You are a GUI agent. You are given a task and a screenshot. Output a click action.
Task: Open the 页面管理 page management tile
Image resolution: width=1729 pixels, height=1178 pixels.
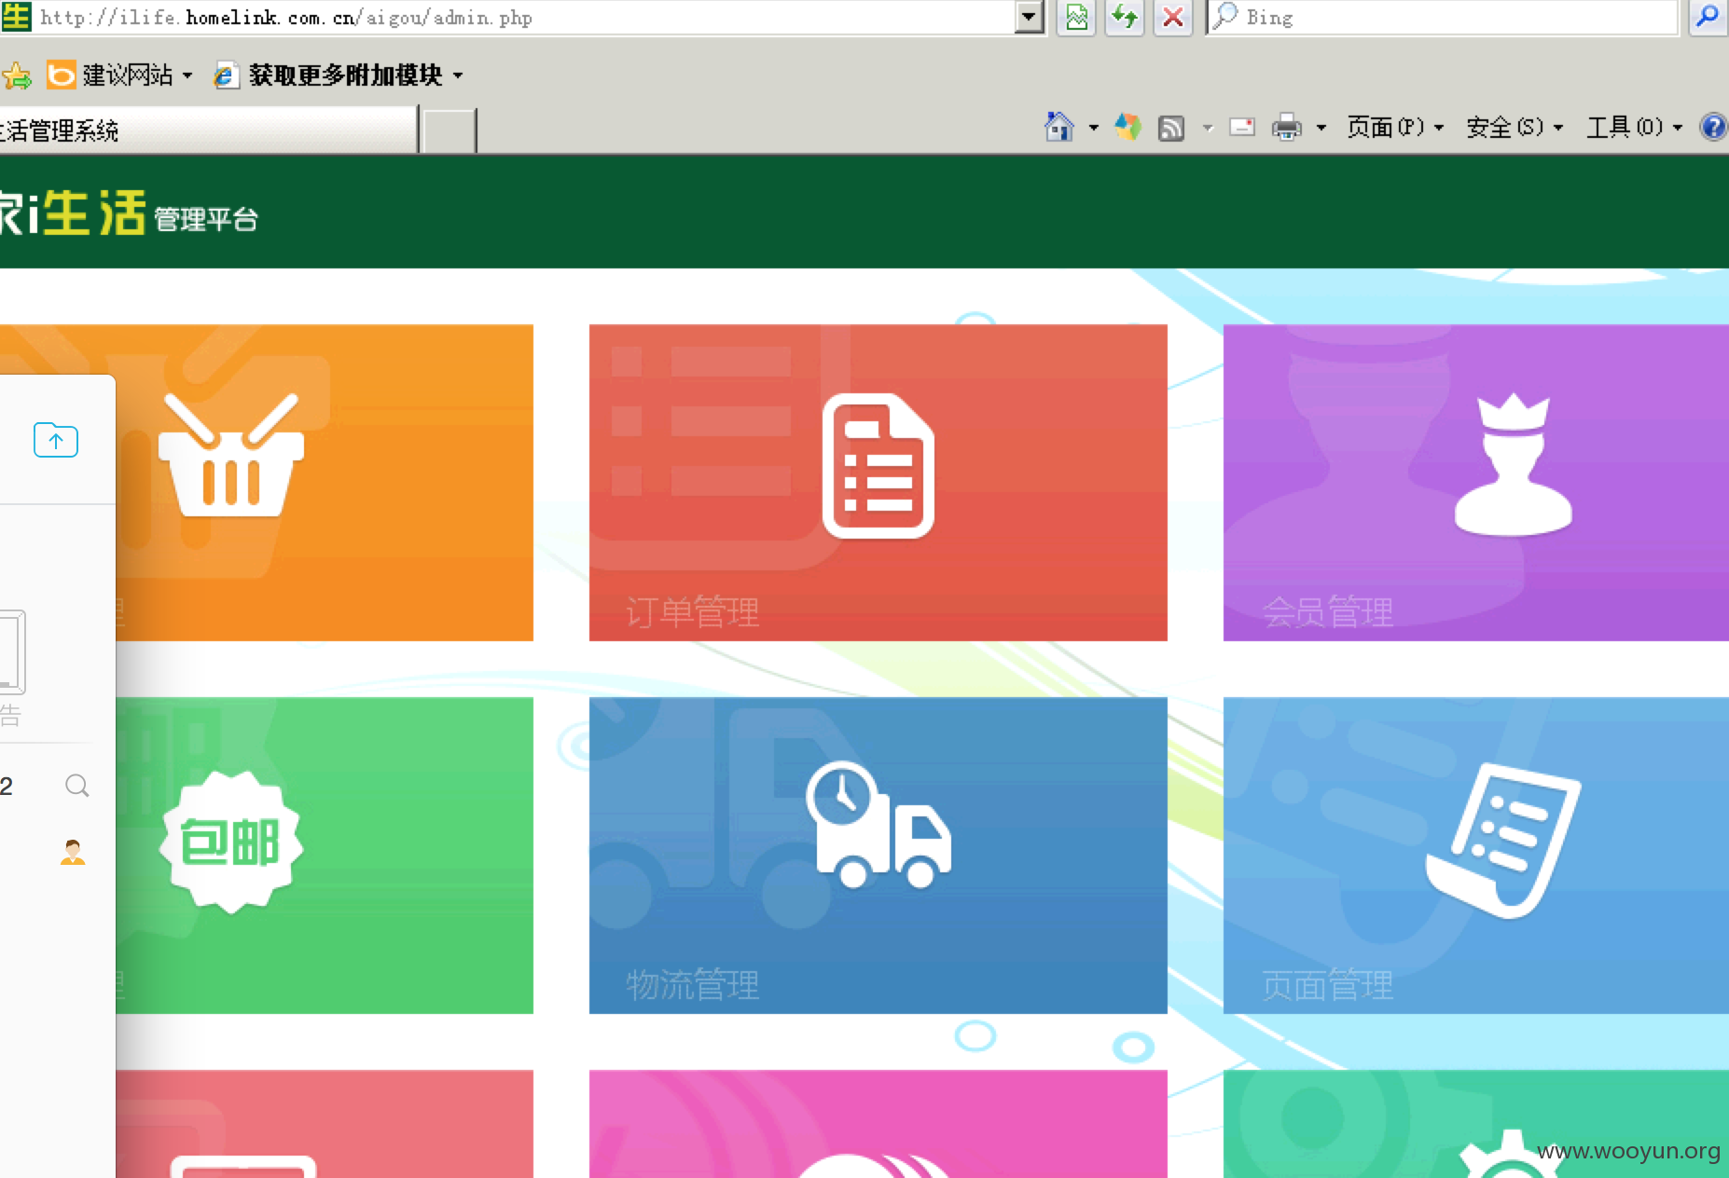pyautogui.click(x=1476, y=856)
